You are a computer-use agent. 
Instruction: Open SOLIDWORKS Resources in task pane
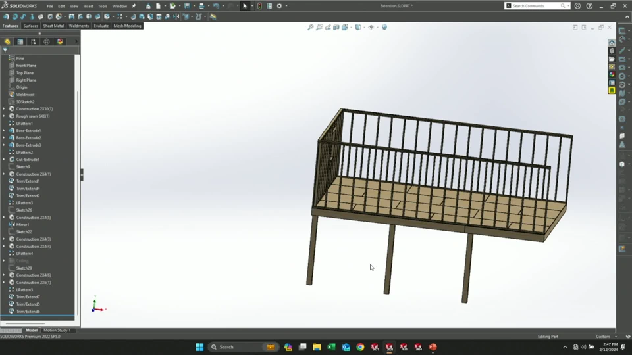[x=612, y=43]
